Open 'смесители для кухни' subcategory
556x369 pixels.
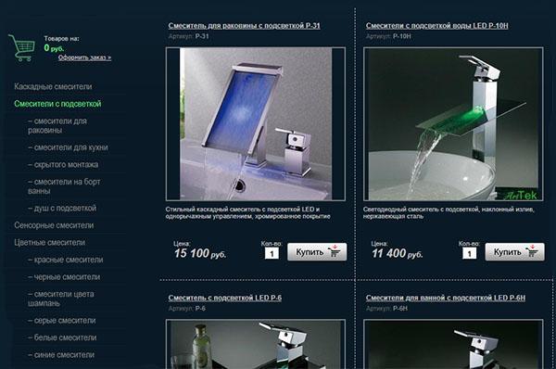click(x=68, y=147)
